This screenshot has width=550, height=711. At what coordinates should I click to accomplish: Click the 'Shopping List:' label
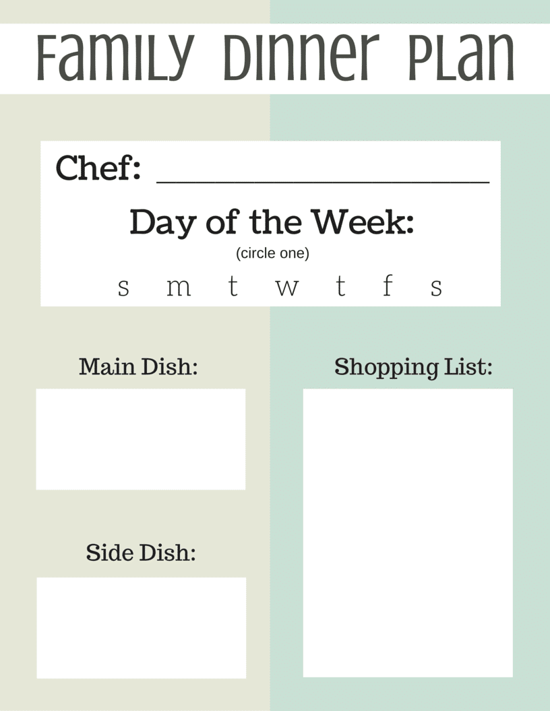(413, 367)
